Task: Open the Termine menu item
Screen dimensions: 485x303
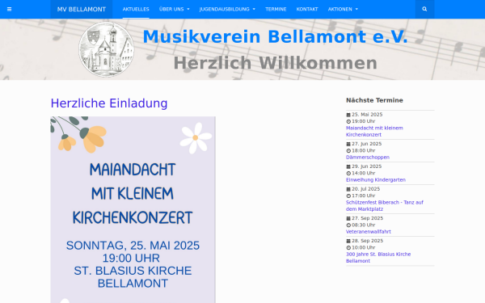Action: 276,9
